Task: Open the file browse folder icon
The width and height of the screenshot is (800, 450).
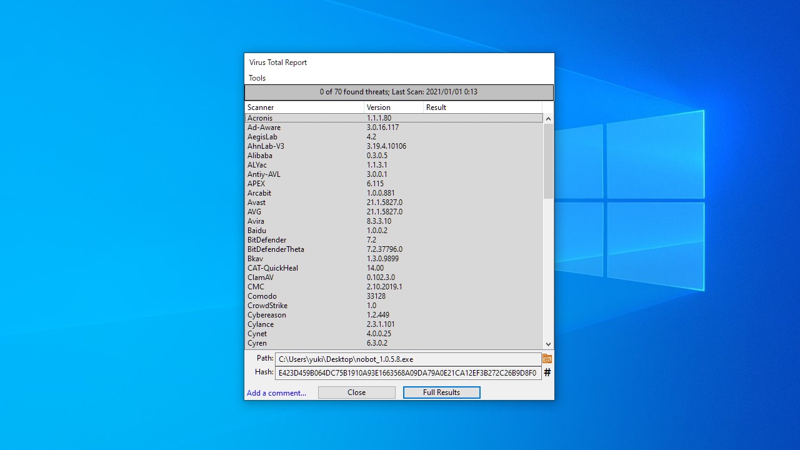Action: (x=547, y=359)
